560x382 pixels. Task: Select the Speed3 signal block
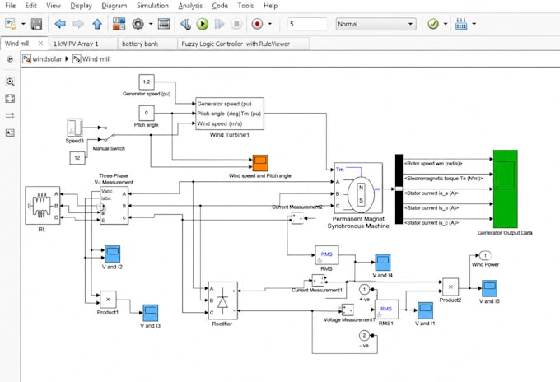(75, 128)
